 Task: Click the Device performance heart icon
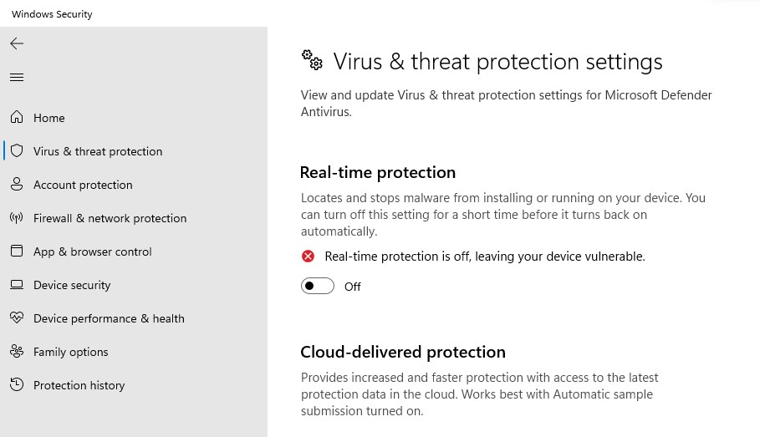(17, 318)
